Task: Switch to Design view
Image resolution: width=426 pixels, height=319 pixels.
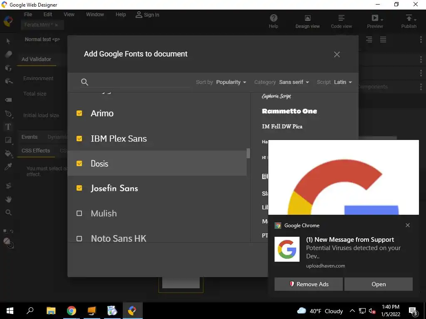Action: pos(307,22)
